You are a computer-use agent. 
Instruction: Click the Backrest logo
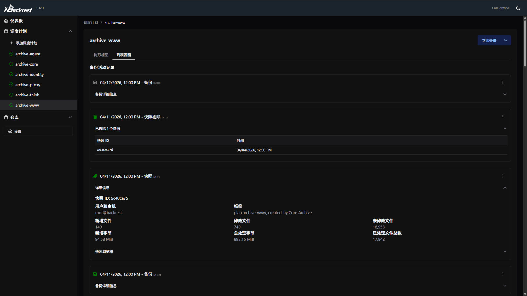(18, 9)
